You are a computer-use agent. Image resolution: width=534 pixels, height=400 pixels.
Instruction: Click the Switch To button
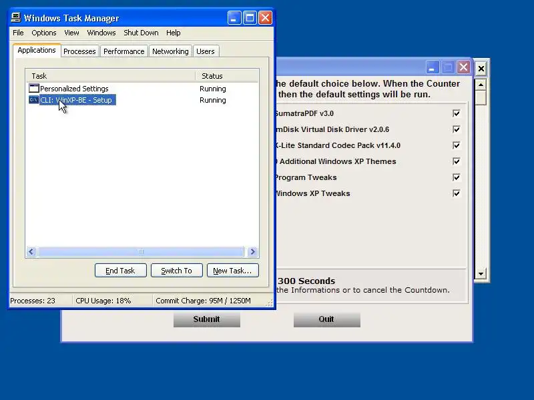tap(177, 271)
